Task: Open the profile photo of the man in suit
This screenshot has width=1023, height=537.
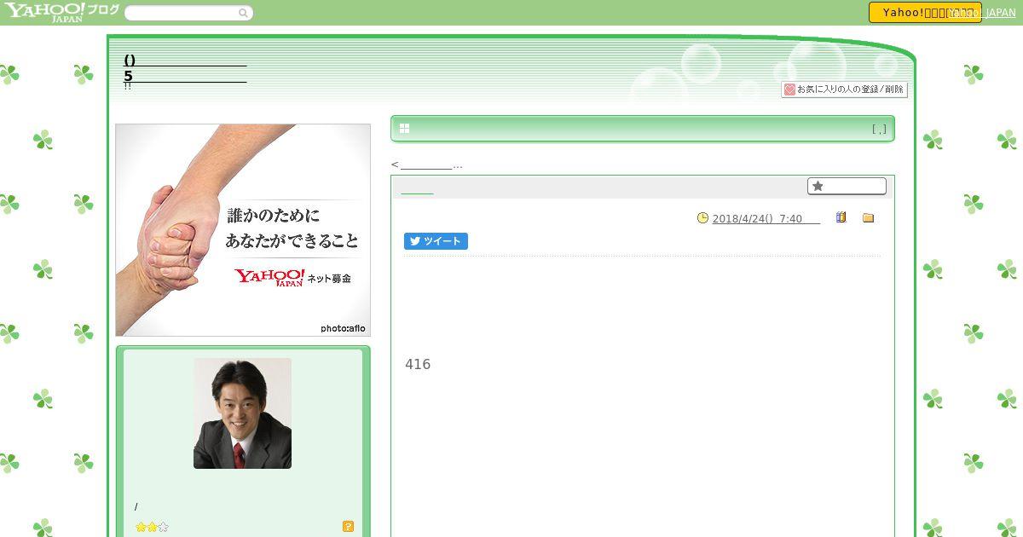Action: [x=242, y=413]
